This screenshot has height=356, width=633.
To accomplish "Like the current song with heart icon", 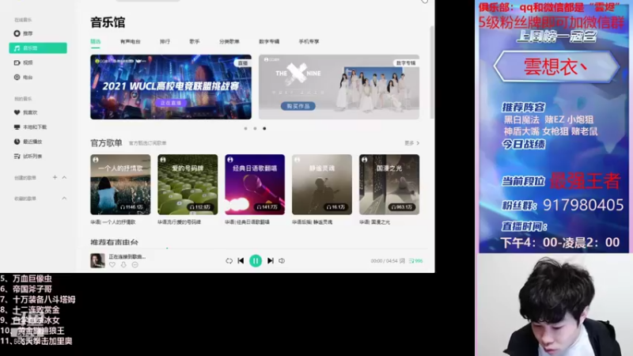I will [112, 265].
